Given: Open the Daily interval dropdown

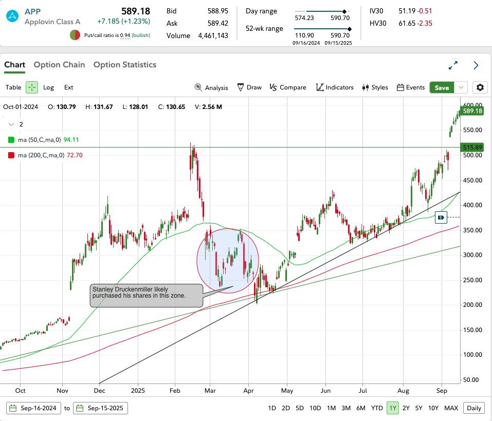Looking at the screenshot, I should coord(473,408).
